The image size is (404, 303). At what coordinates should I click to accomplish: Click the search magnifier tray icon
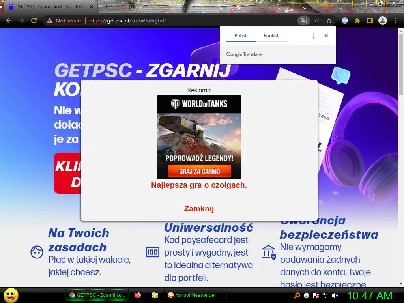pos(297,296)
